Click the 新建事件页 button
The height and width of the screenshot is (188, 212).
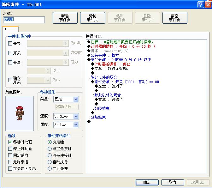[x=65, y=18]
